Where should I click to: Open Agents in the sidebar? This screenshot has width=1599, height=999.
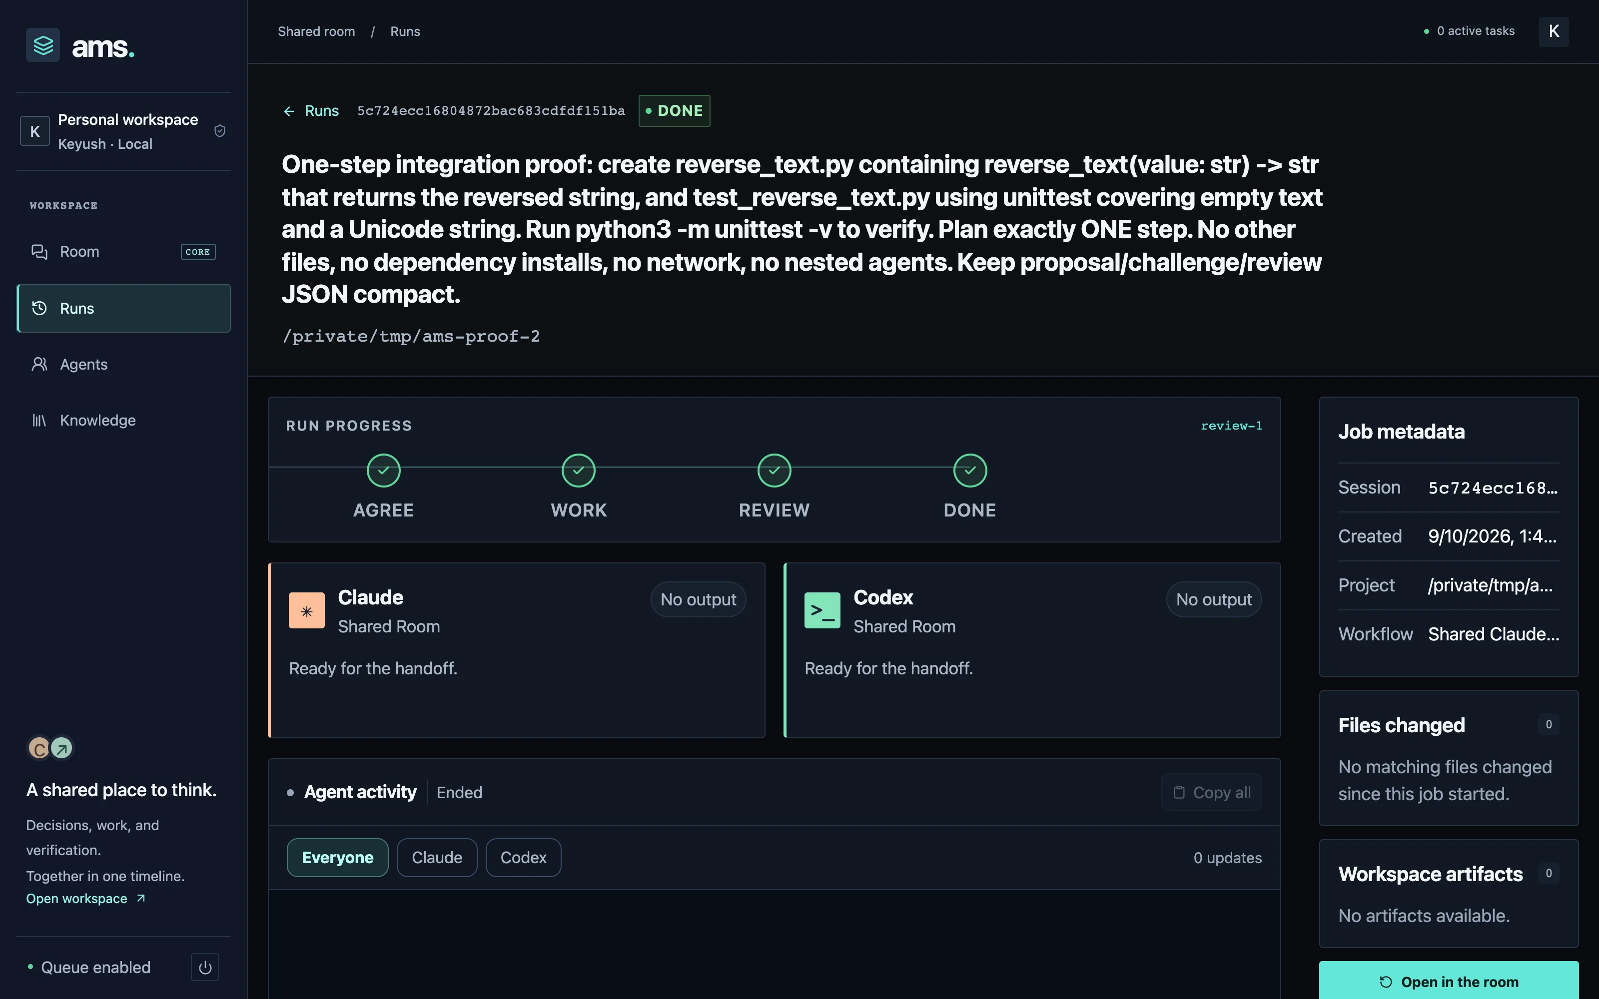[123, 364]
